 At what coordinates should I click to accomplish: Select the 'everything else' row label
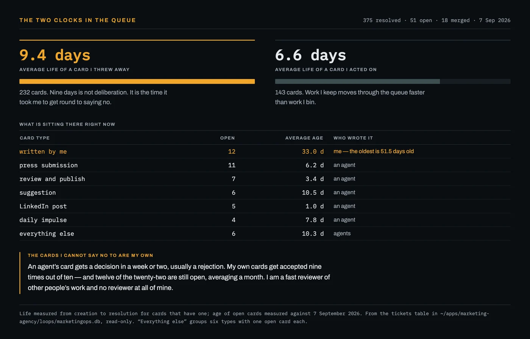[47, 234]
